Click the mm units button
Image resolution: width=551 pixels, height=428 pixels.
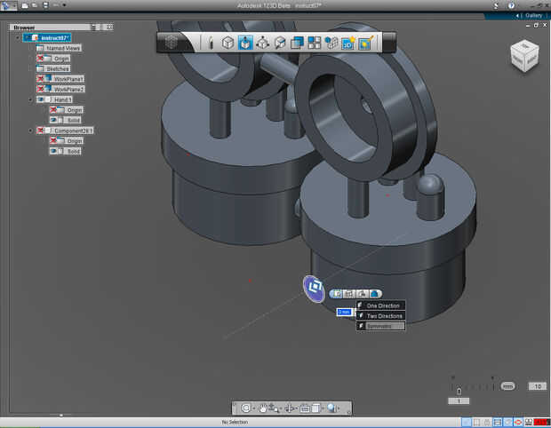tap(507, 386)
